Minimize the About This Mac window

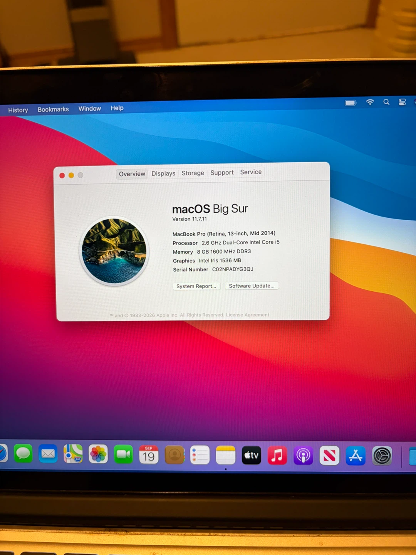tap(71, 175)
